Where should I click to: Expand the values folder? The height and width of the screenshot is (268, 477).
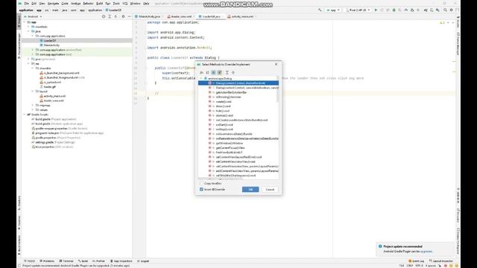point(33,109)
